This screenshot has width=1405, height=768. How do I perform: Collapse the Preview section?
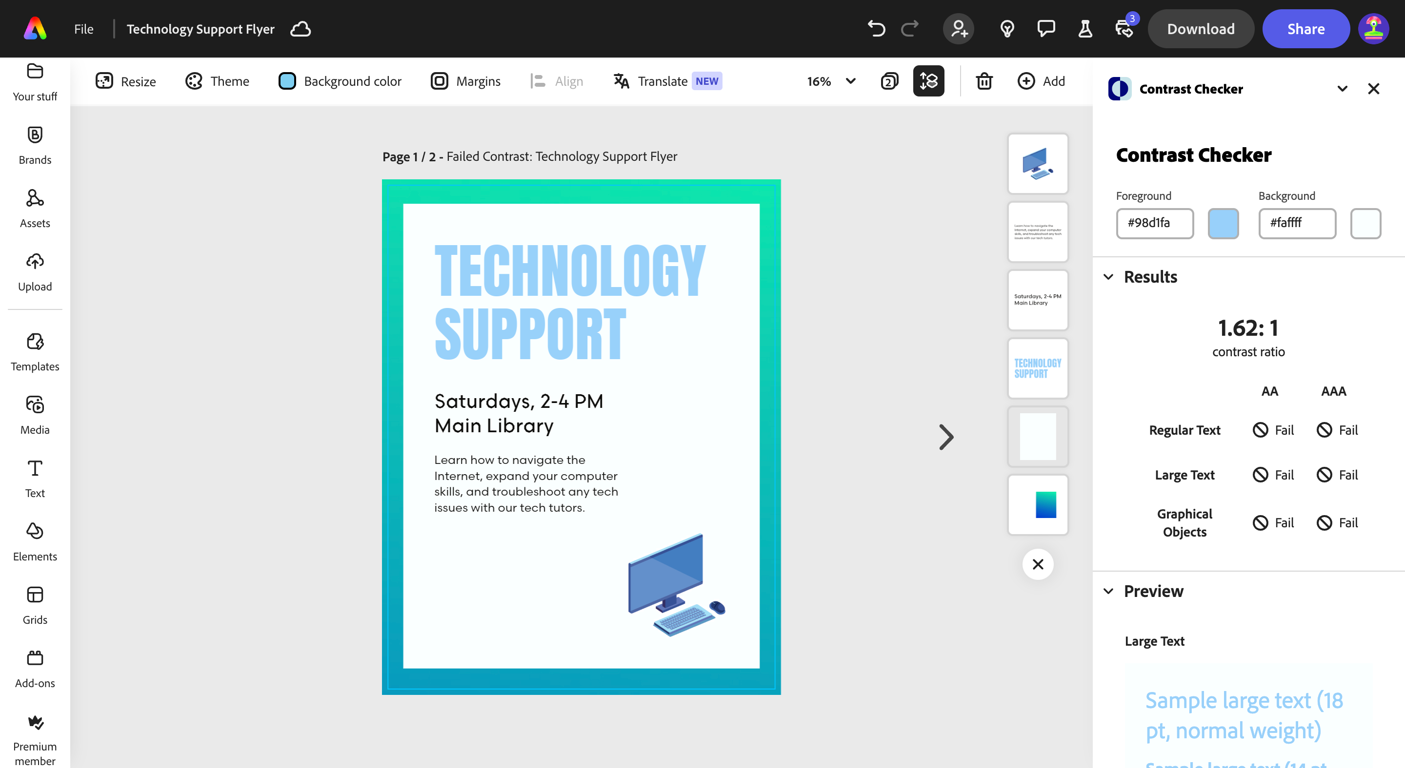(1108, 591)
